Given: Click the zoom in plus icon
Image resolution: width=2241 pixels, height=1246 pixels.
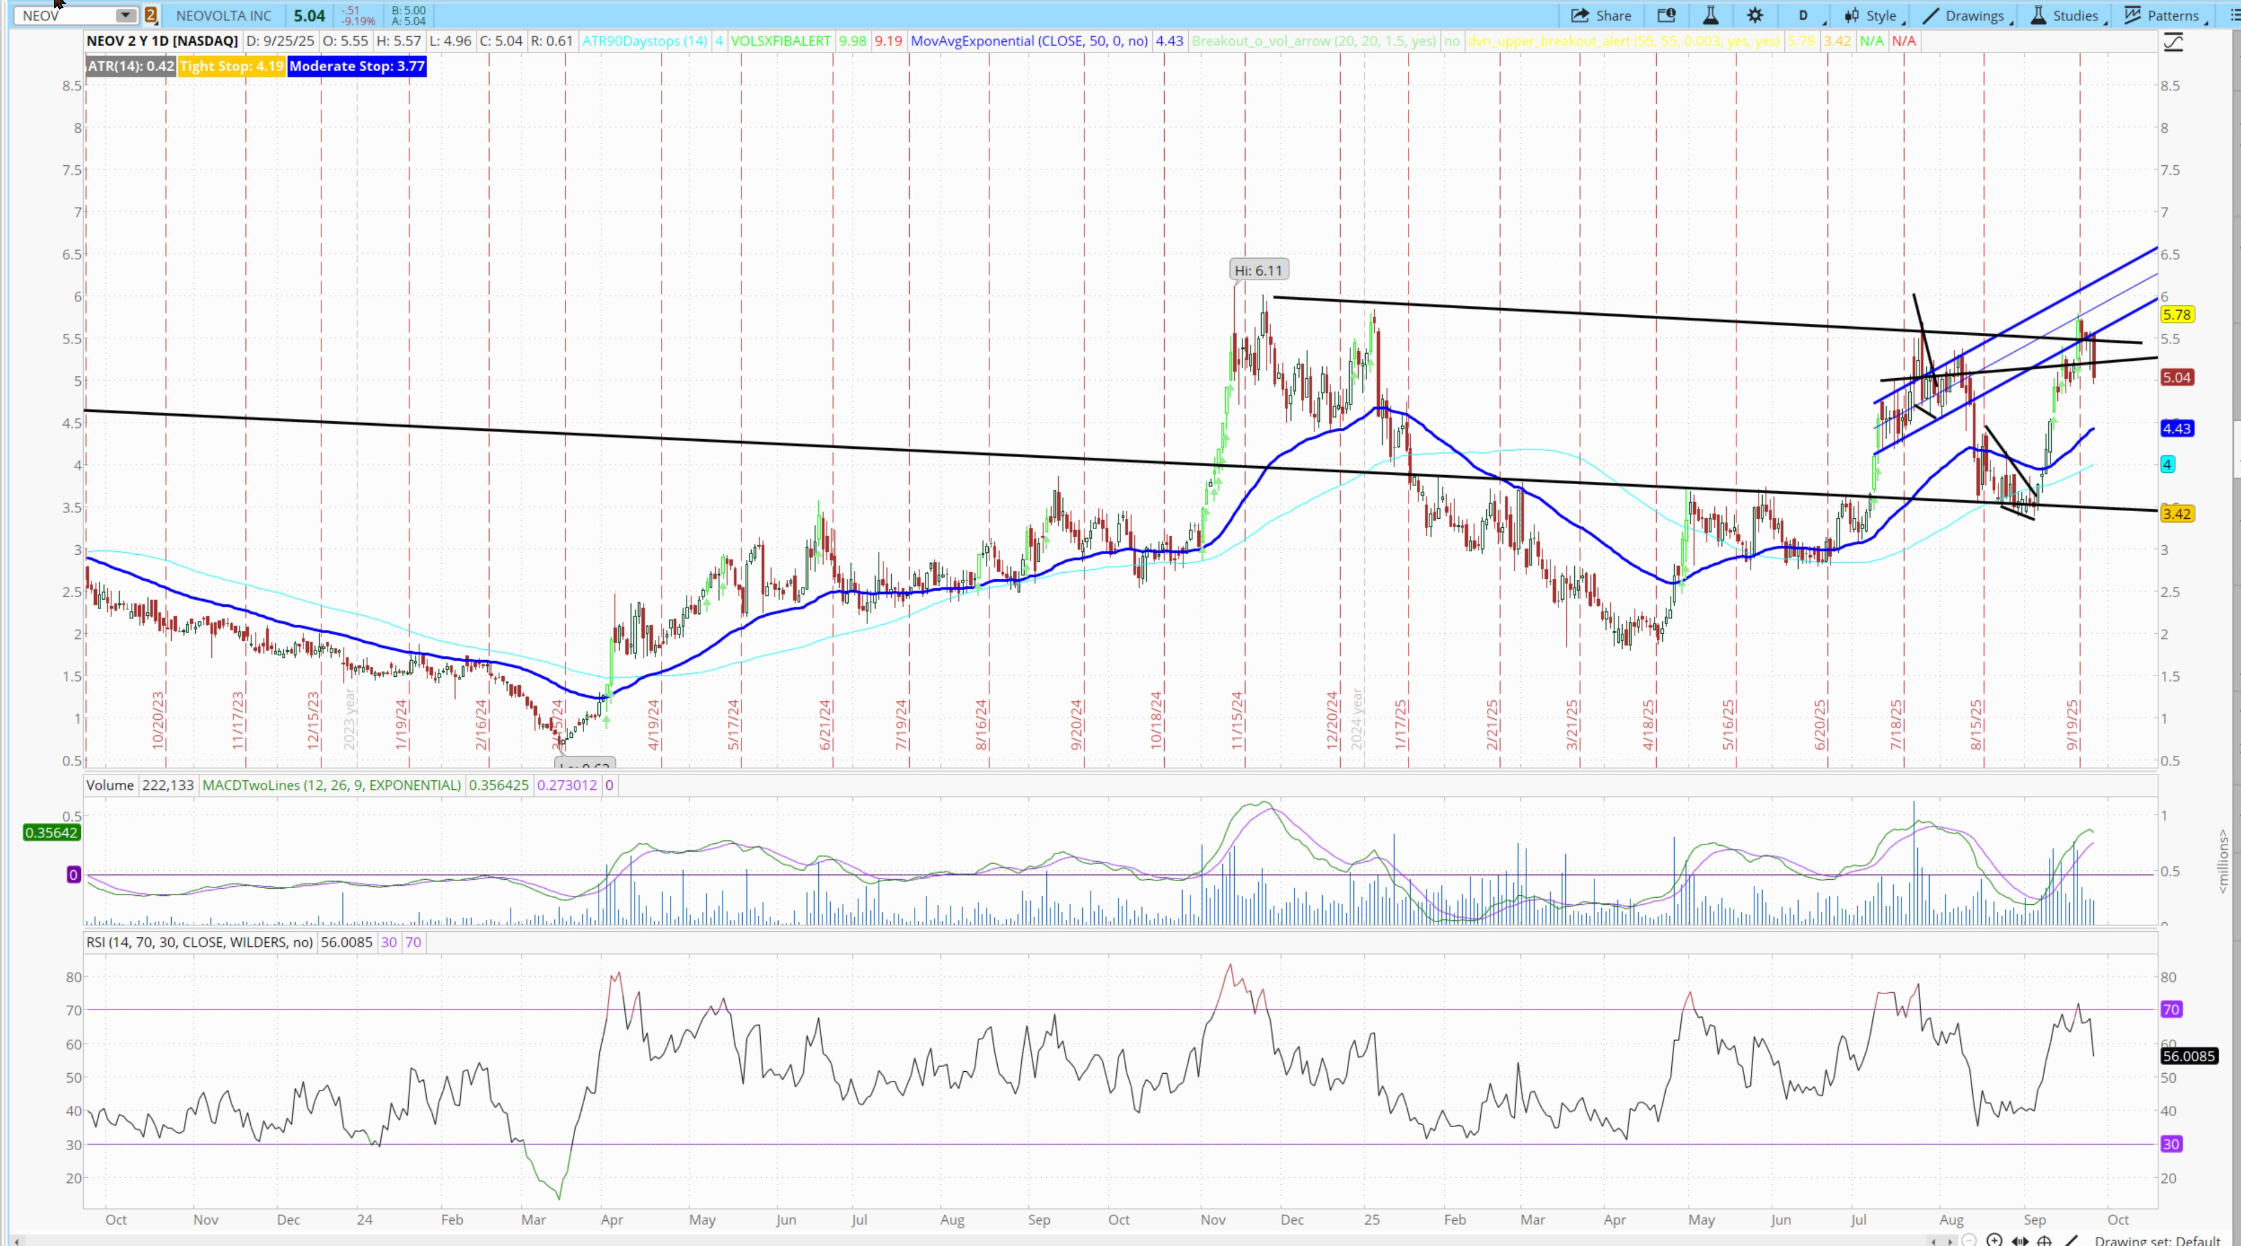Looking at the screenshot, I should point(1995,1241).
